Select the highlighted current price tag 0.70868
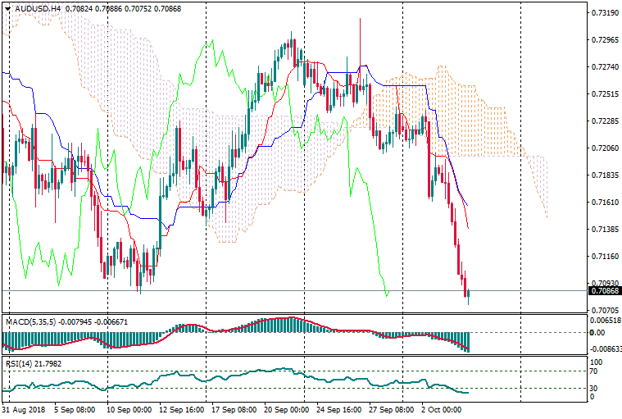Screen dimensions: 622x419 604,290
